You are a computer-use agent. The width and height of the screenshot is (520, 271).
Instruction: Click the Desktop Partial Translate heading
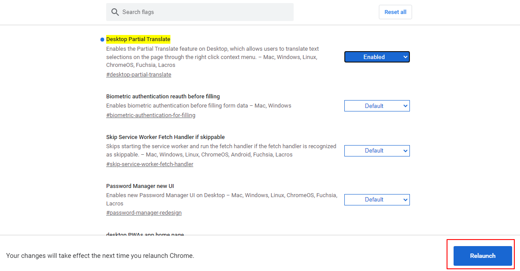tap(138, 39)
